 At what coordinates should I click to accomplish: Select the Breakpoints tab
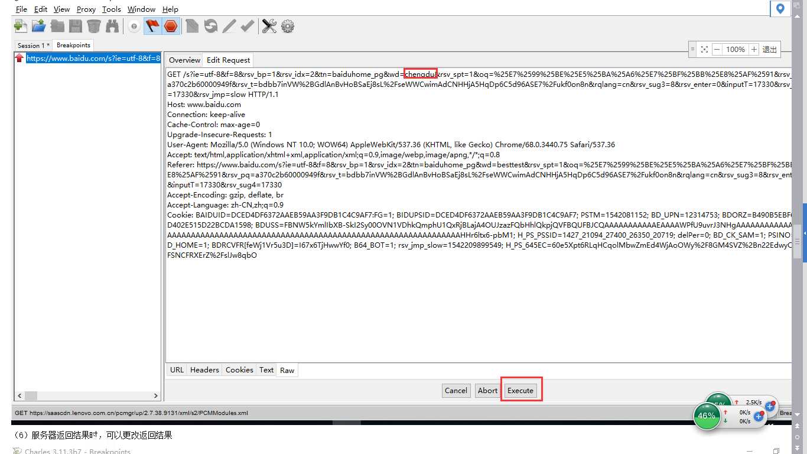(73, 45)
